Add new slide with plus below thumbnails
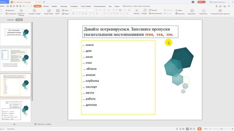This screenshot has width=234, height=131. (14, 124)
